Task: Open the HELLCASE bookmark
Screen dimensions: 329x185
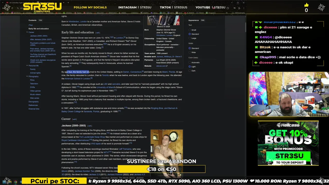Action: point(99,13)
